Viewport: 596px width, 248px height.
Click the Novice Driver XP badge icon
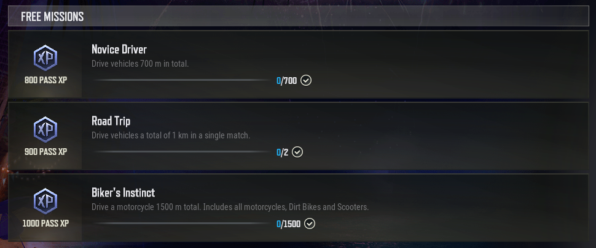click(x=45, y=58)
